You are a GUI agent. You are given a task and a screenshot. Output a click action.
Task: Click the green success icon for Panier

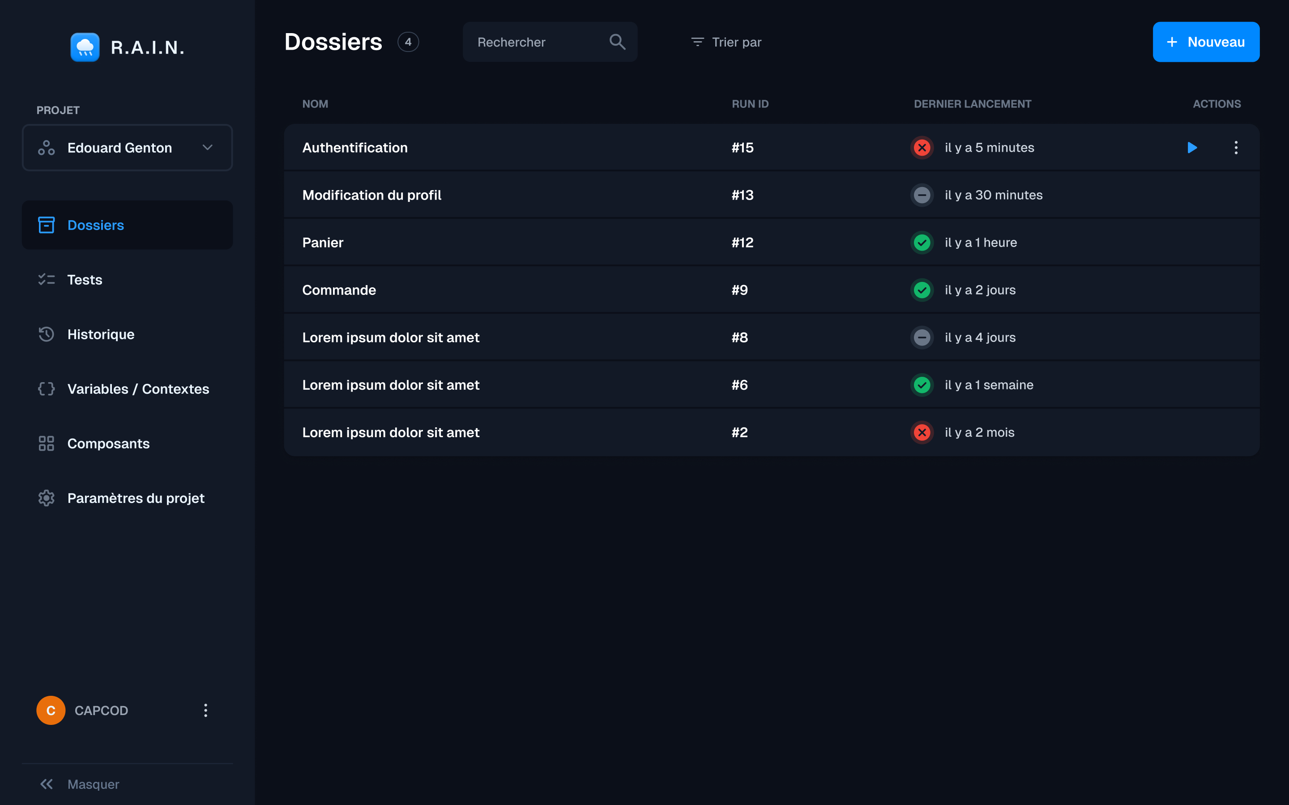pos(922,242)
